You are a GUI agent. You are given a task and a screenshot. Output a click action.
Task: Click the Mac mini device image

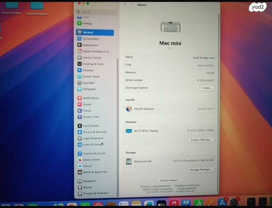[x=170, y=27]
